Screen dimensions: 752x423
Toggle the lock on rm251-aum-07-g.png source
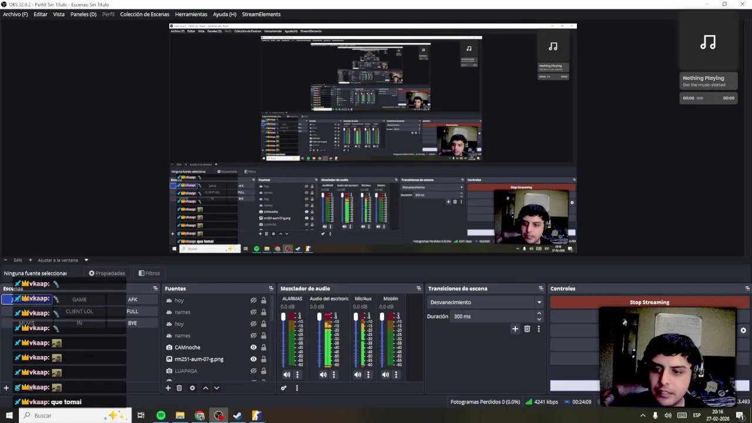point(263,359)
